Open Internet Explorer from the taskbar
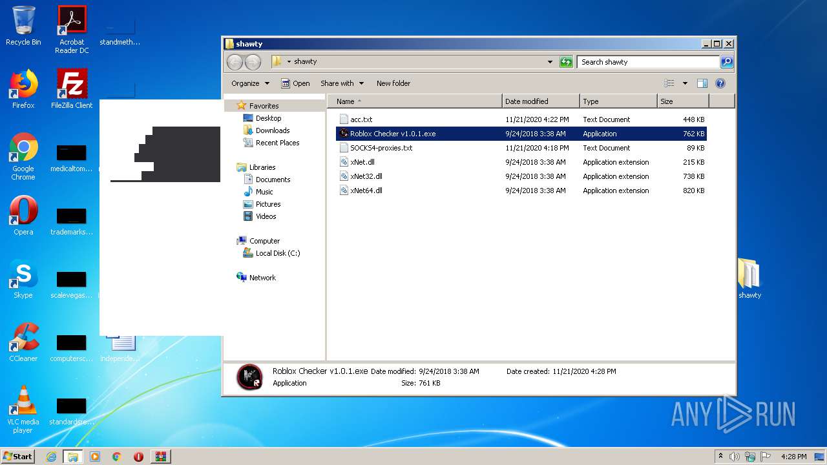827x465 pixels. pos(51,457)
